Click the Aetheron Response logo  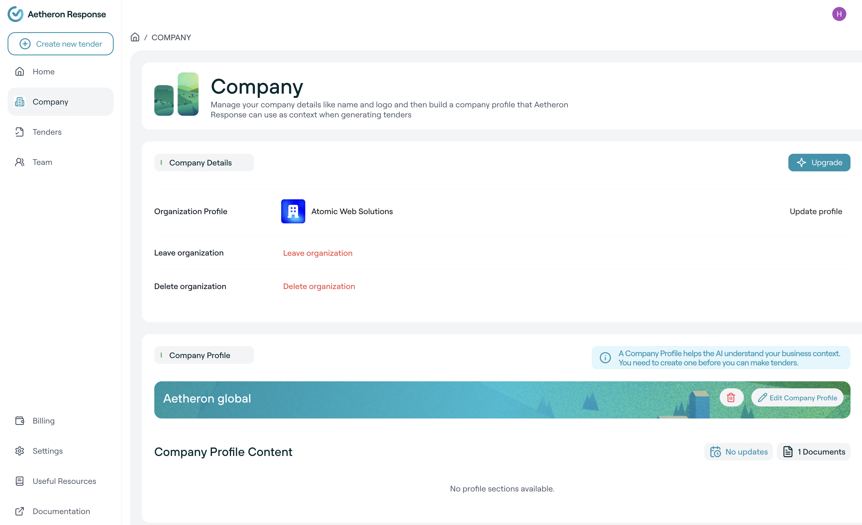pos(16,14)
